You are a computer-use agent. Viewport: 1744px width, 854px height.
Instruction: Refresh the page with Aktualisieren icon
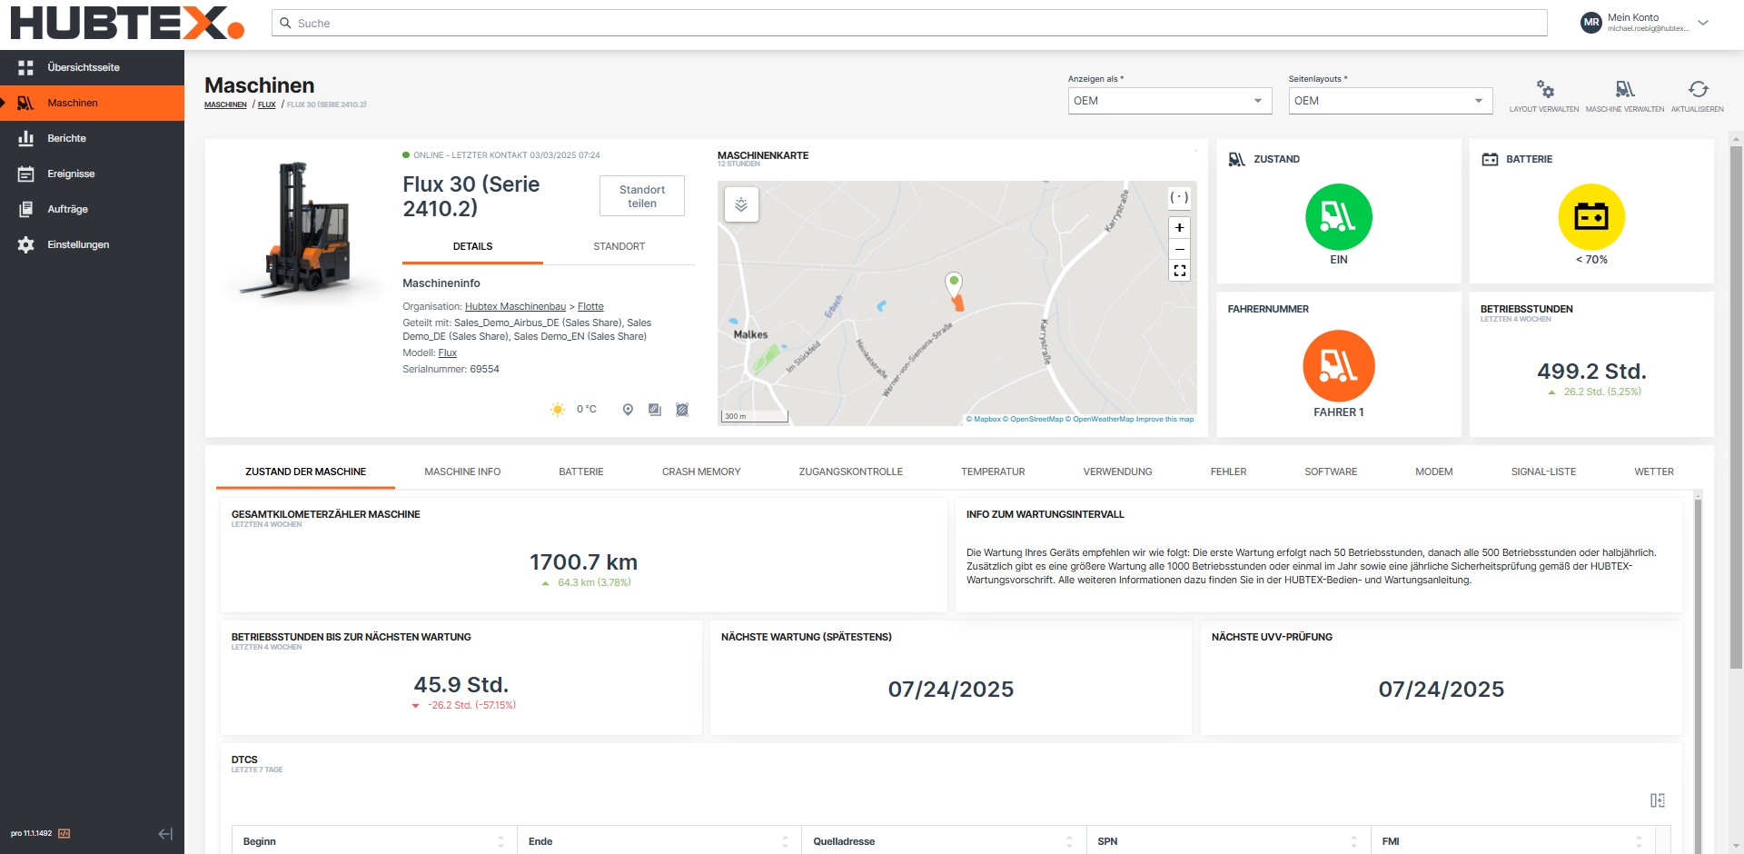(x=1697, y=90)
